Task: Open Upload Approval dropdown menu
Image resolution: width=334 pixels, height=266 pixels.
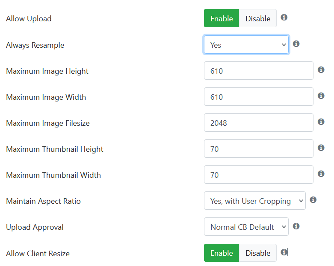Action: 246,227
